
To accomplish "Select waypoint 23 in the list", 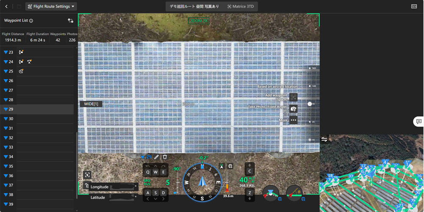I will pyautogui.click(x=37, y=53).
